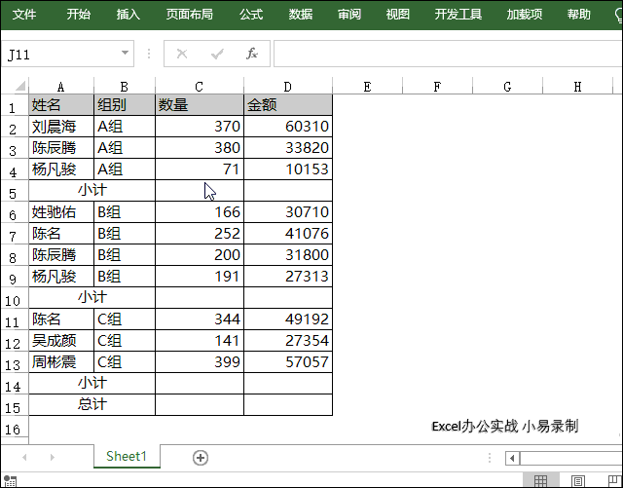The image size is (623, 488).
Task: Select column D header
Action: (x=288, y=86)
